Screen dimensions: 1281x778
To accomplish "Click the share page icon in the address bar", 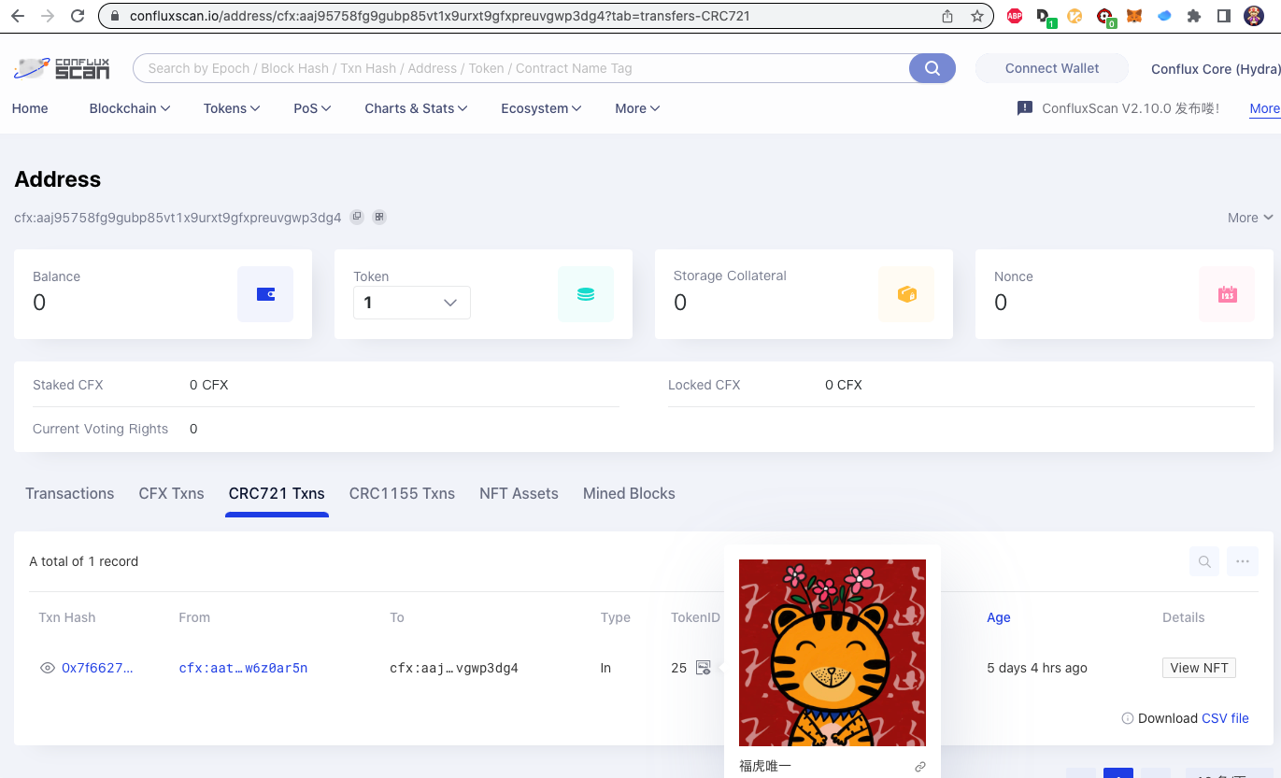I will [x=947, y=16].
